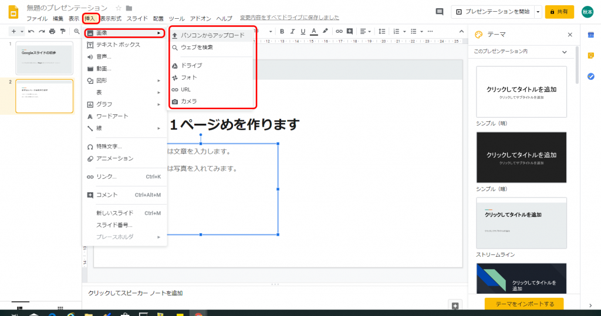Click the redo arrow in the toolbar
The image size is (601, 316).
click(x=42, y=32)
